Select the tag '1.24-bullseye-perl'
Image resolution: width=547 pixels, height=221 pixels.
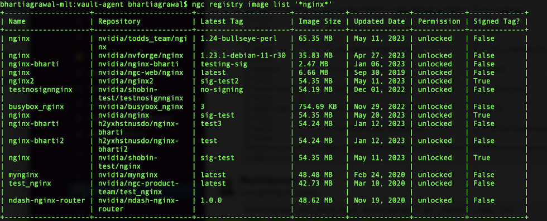pos(239,39)
